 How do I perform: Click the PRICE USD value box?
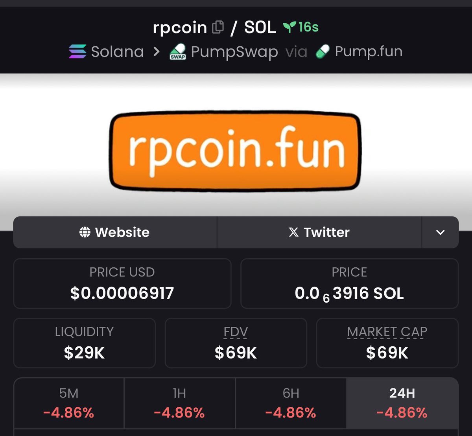coord(122,283)
